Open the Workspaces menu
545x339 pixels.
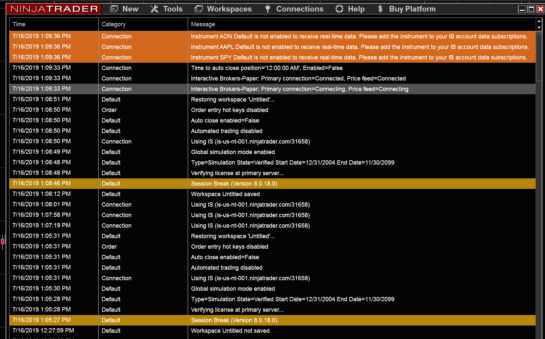click(x=223, y=9)
